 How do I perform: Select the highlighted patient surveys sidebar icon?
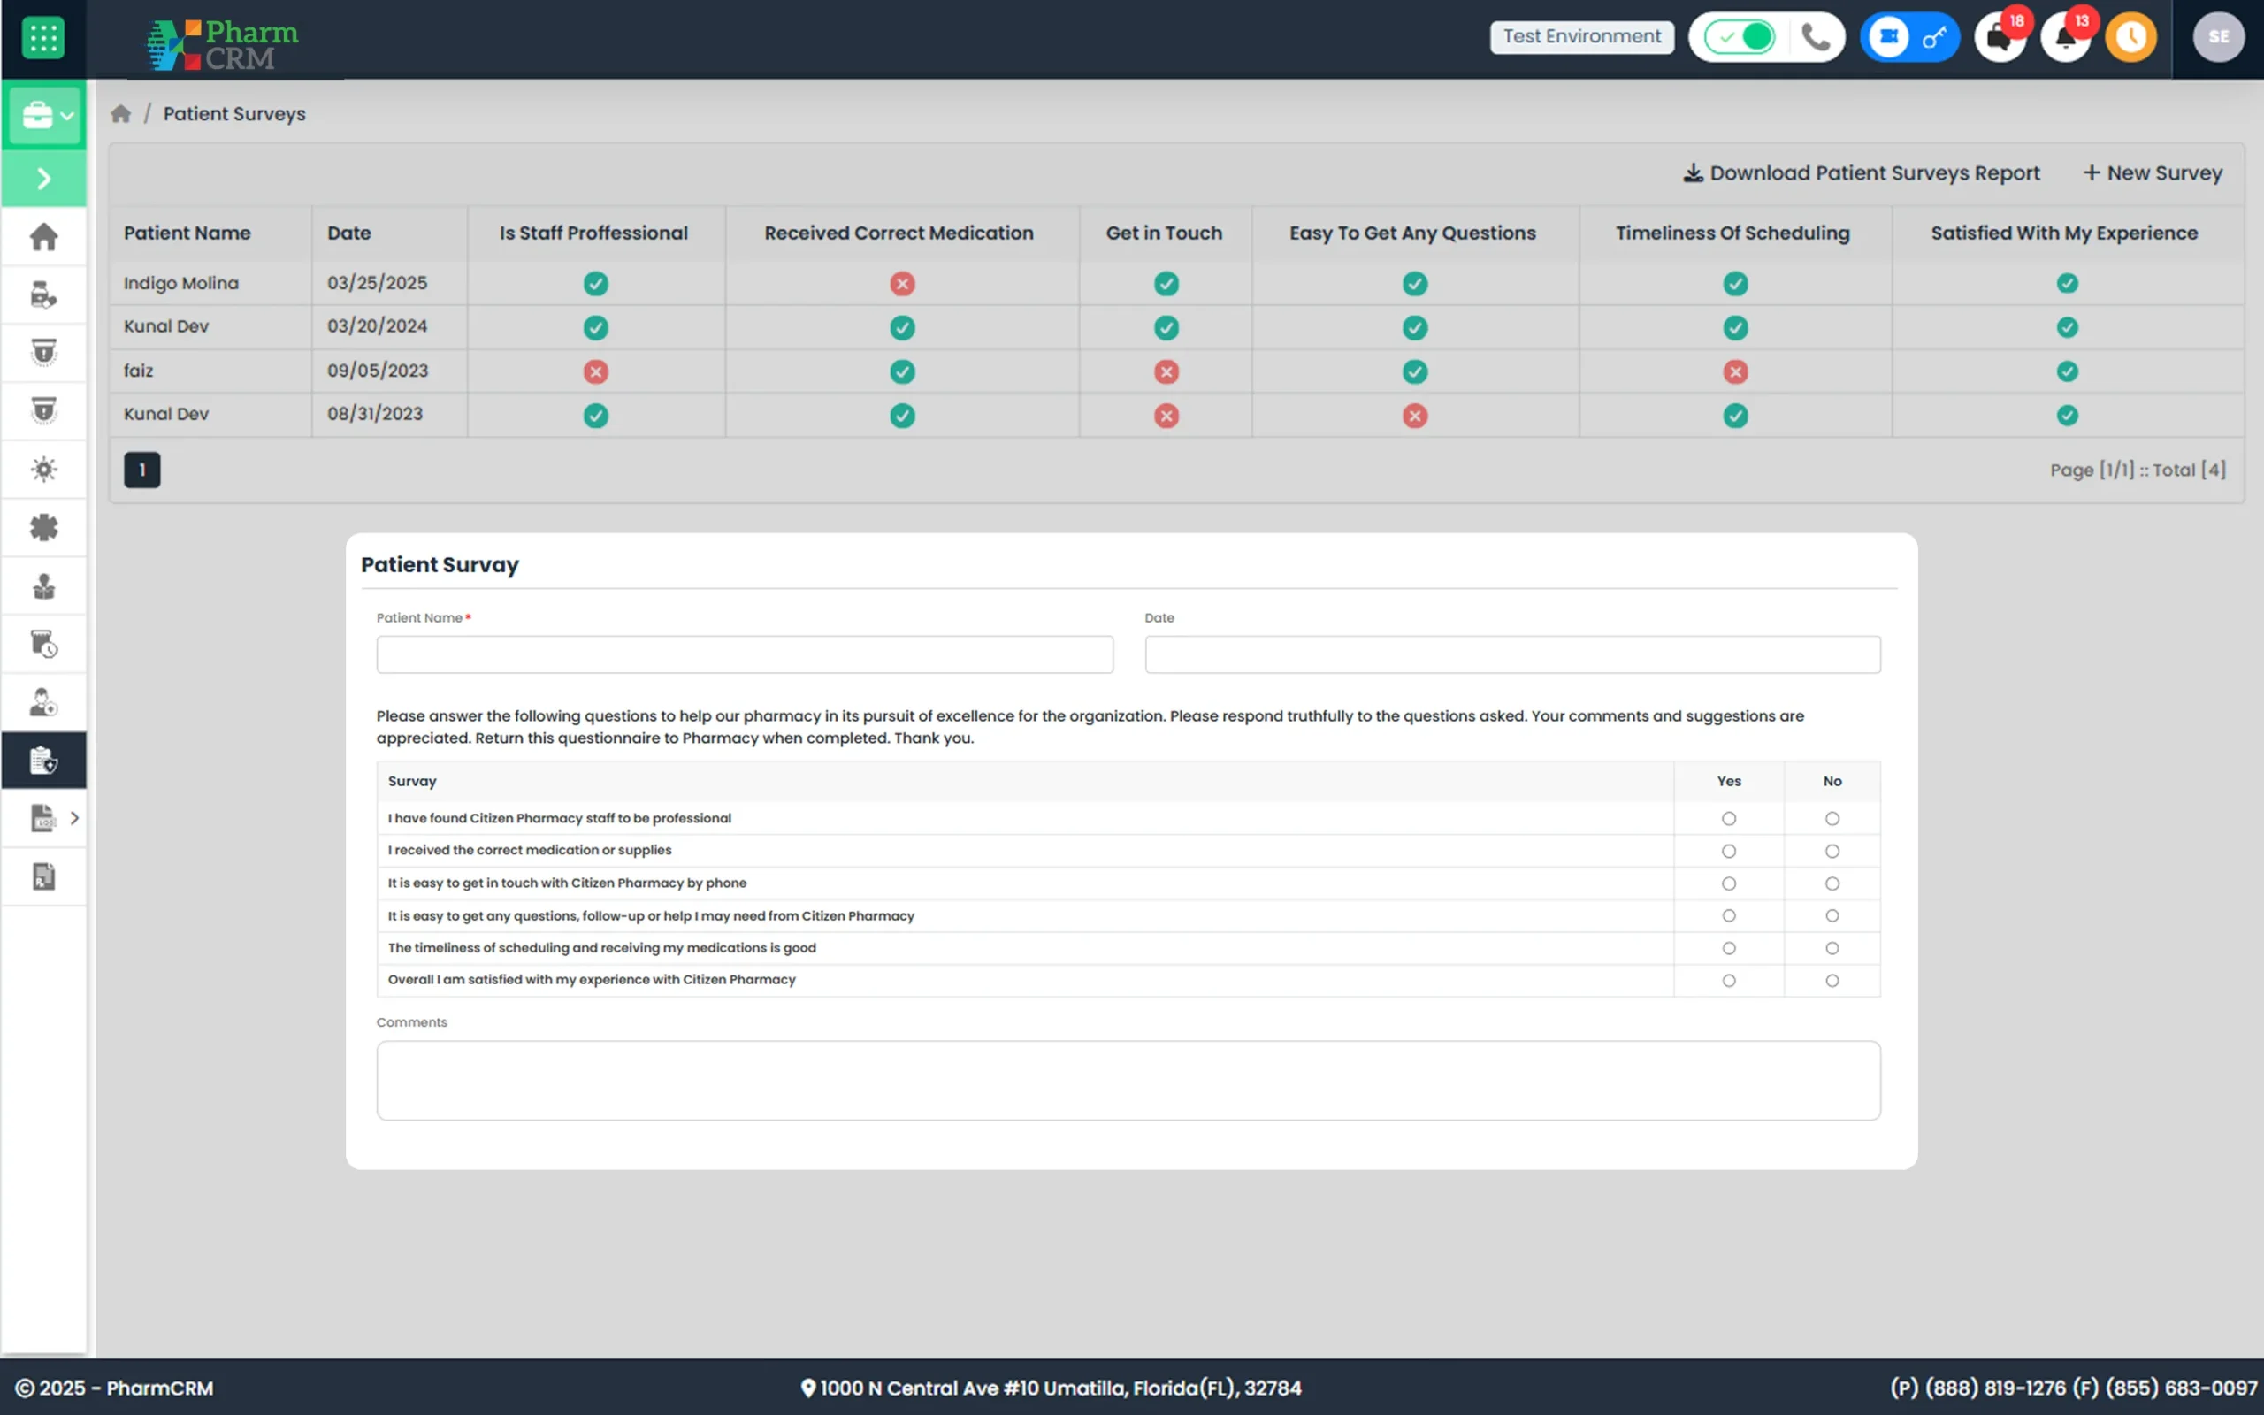[43, 760]
